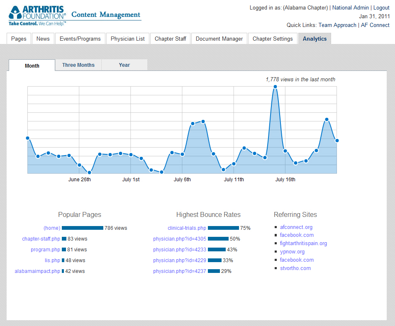Open the chapter-staff.php page link
Viewport: 395px width, 326px height.
tap(41, 238)
